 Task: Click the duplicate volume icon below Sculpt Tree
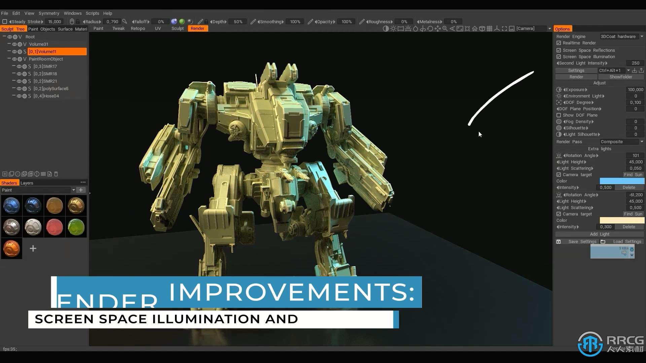click(11, 174)
